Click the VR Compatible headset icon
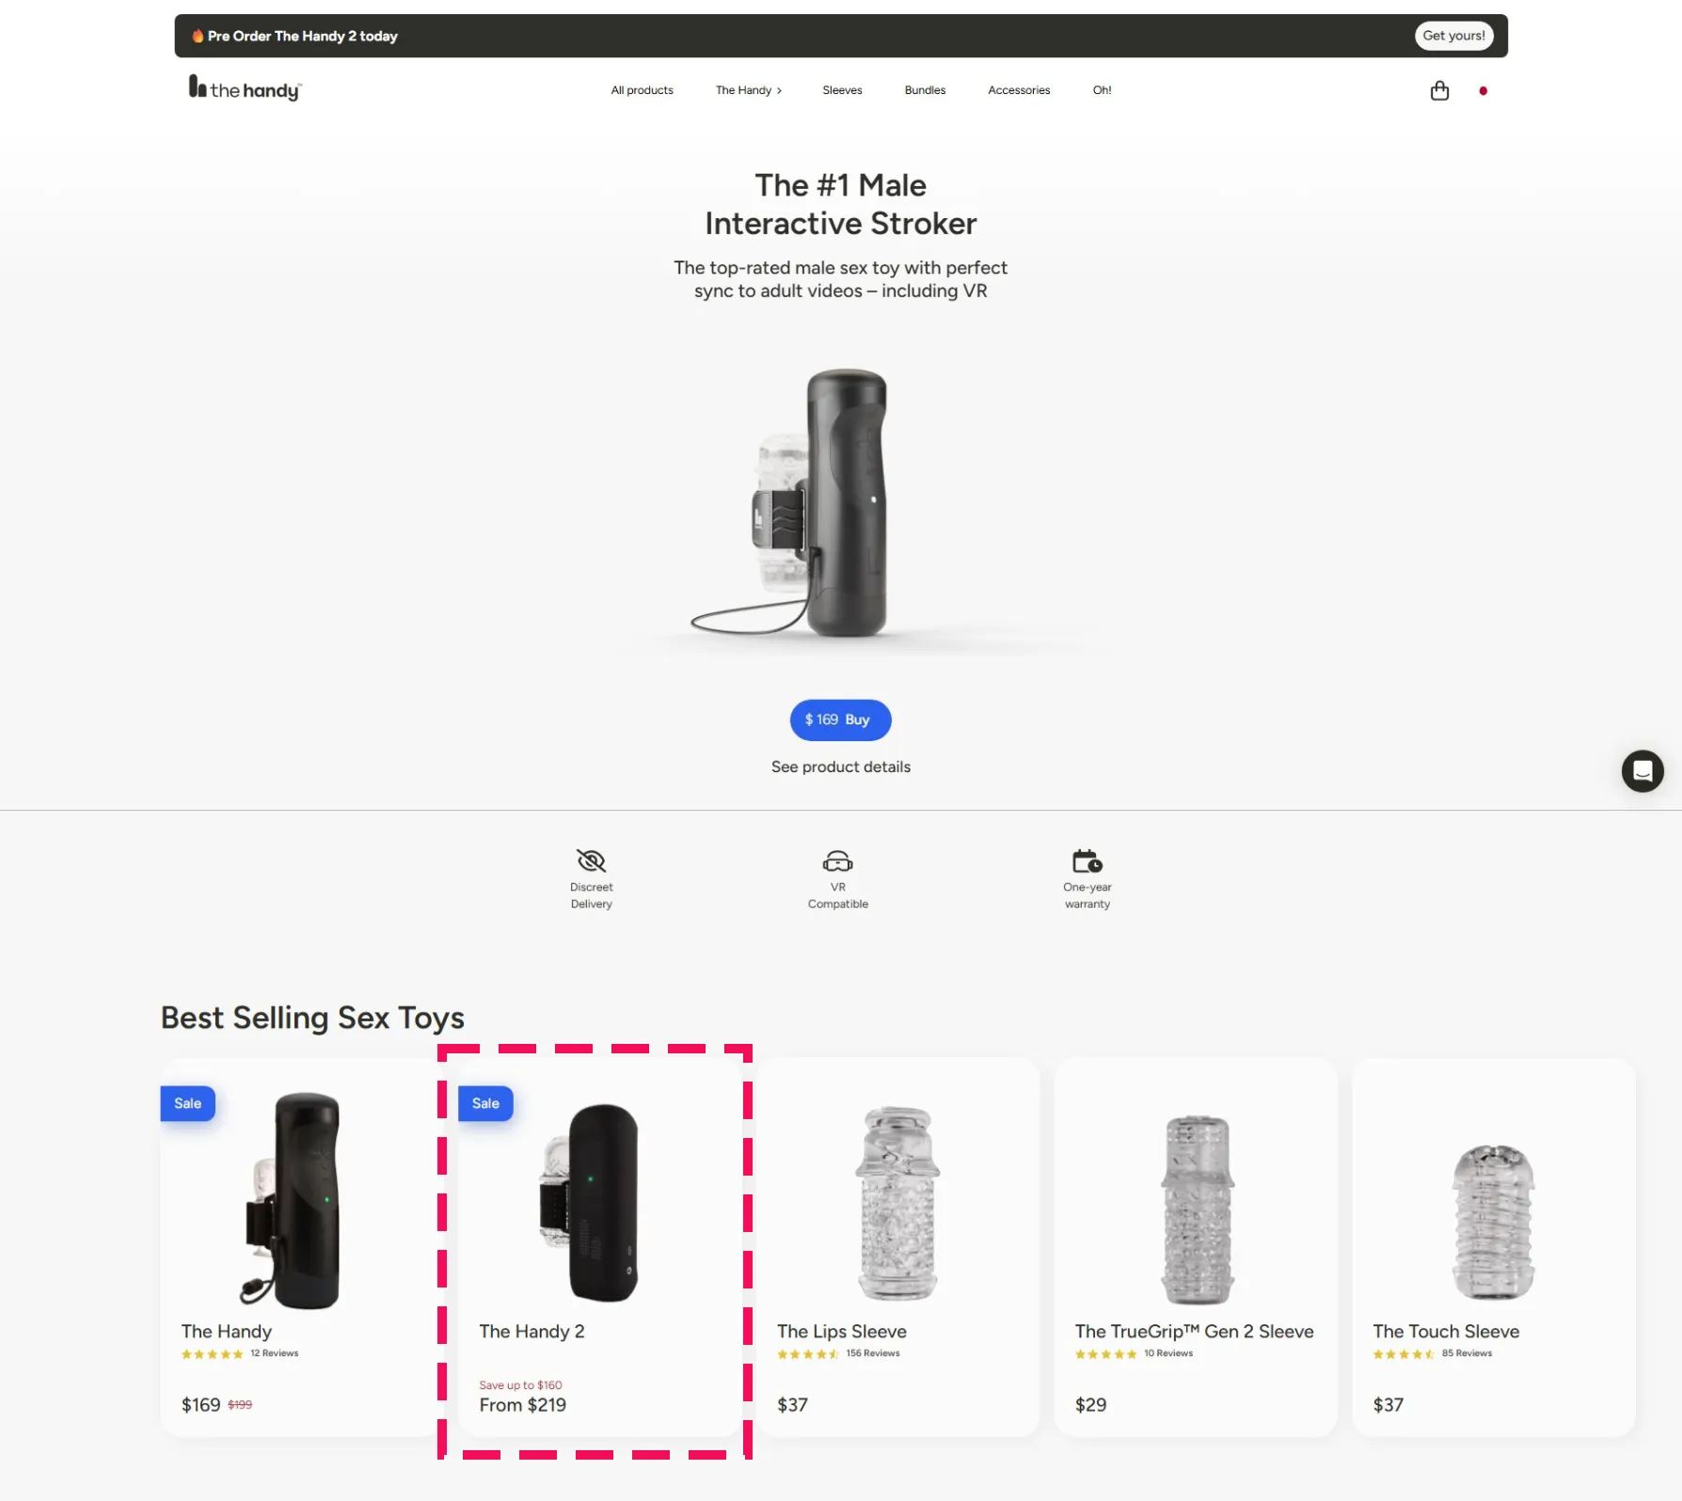 coord(837,861)
